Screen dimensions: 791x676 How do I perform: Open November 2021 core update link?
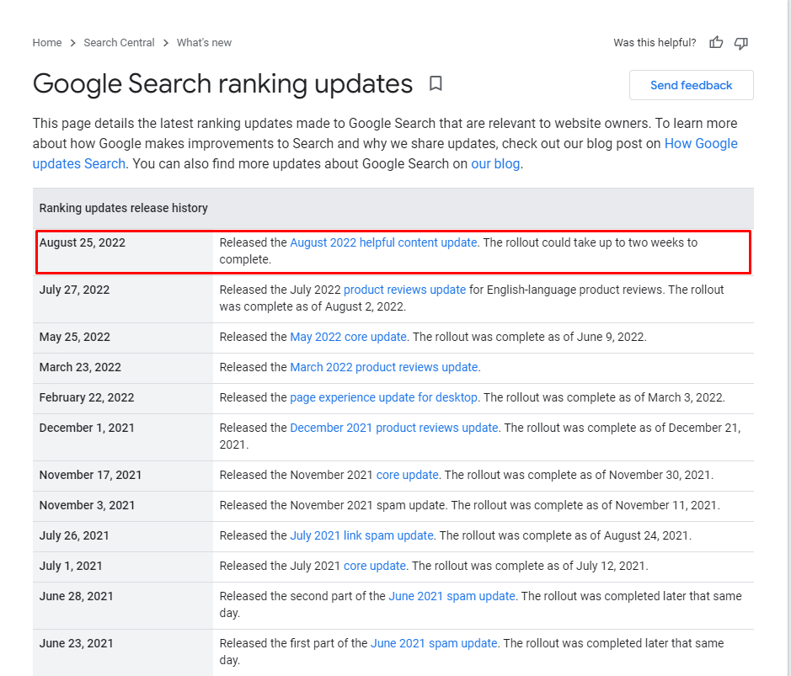tap(408, 475)
